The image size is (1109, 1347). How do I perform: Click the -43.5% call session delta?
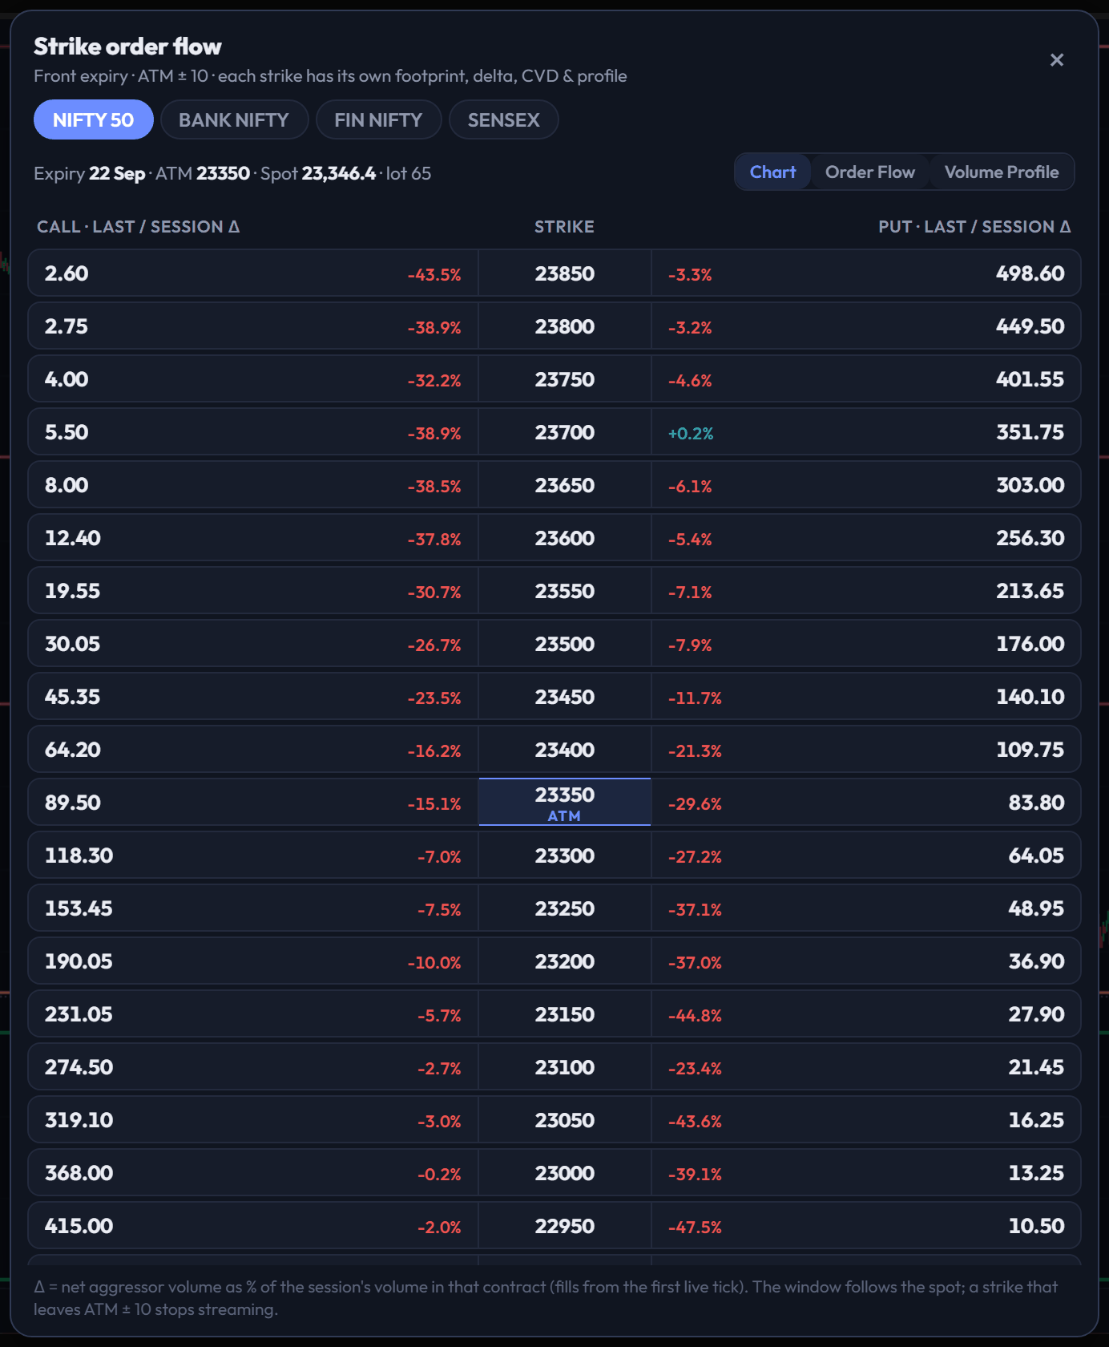[x=434, y=275]
